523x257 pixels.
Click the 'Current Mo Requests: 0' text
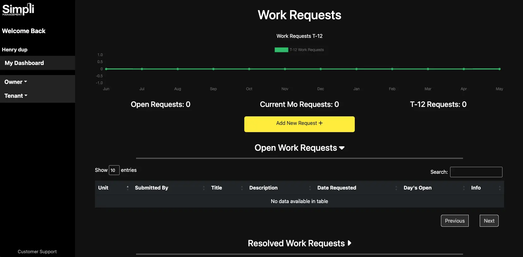(300, 104)
